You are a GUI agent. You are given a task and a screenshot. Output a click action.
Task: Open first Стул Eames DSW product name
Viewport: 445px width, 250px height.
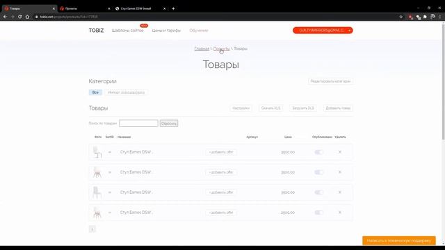136,152
